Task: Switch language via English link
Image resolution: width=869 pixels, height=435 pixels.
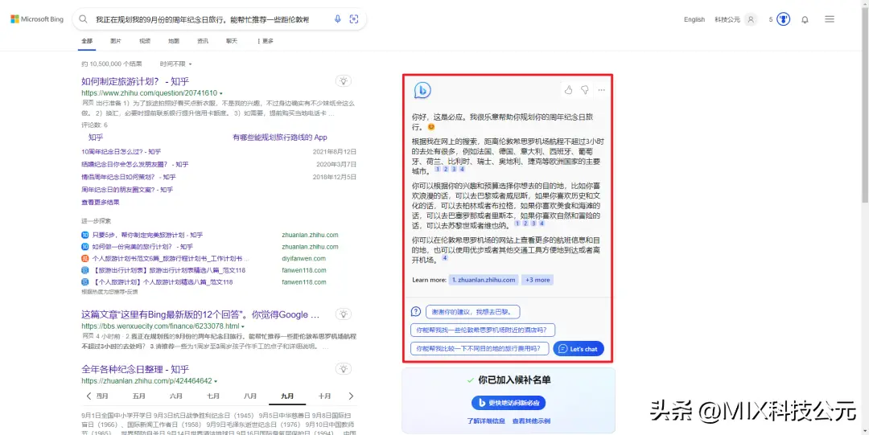Action: pyautogui.click(x=694, y=19)
